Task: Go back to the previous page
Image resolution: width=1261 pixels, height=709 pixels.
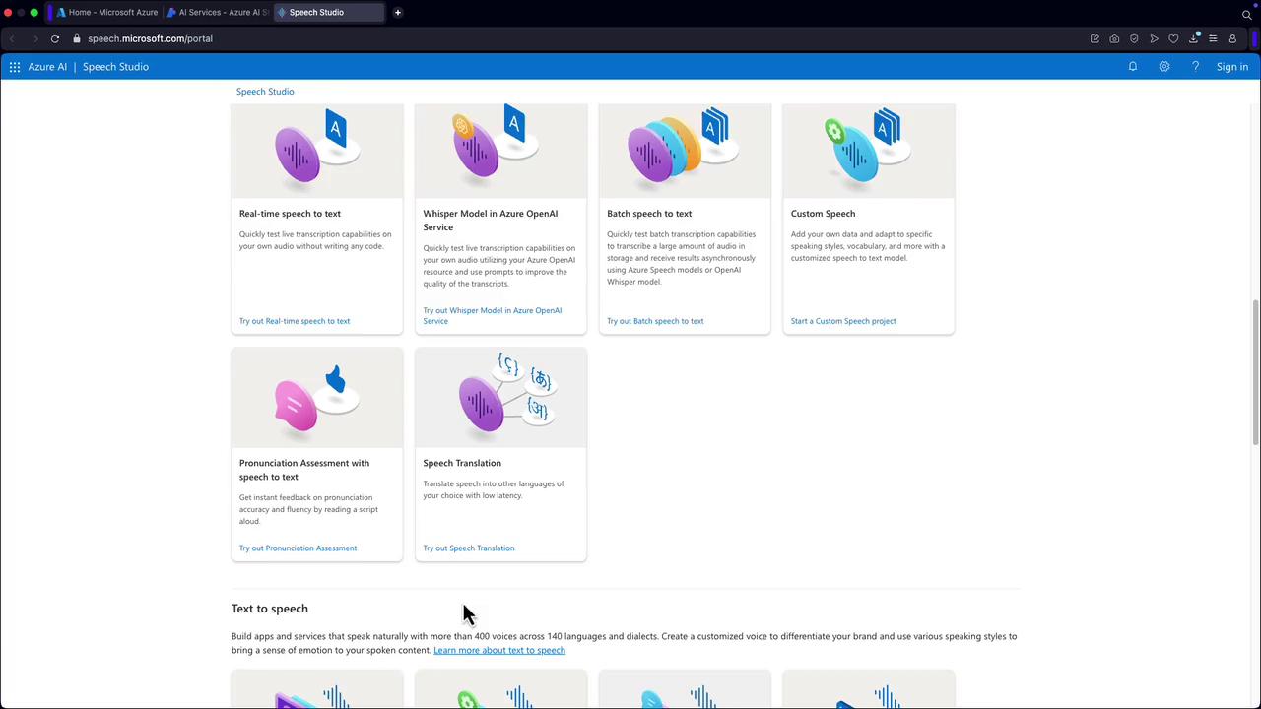Action: [x=13, y=38]
